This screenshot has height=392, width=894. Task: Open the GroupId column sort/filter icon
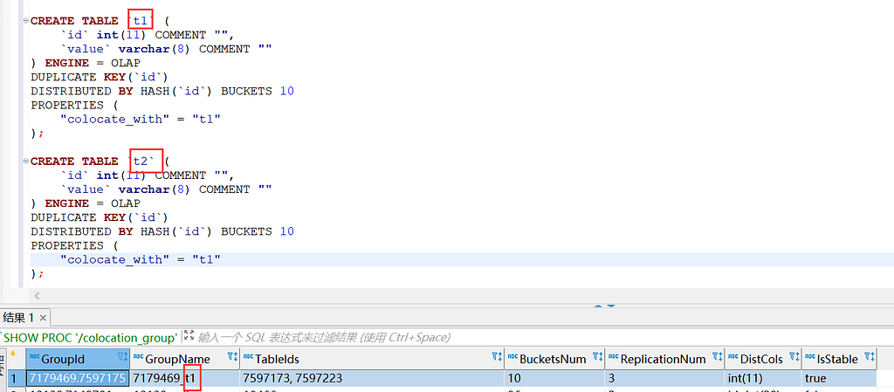(121, 358)
